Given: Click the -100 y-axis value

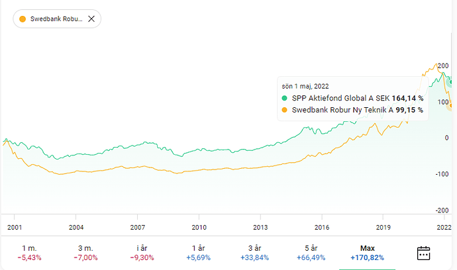Looking at the screenshot, I should coord(442,174).
